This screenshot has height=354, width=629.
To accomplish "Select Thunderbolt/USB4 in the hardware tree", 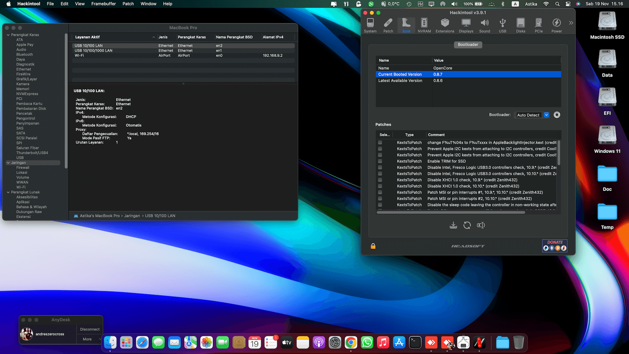I will [x=32, y=153].
